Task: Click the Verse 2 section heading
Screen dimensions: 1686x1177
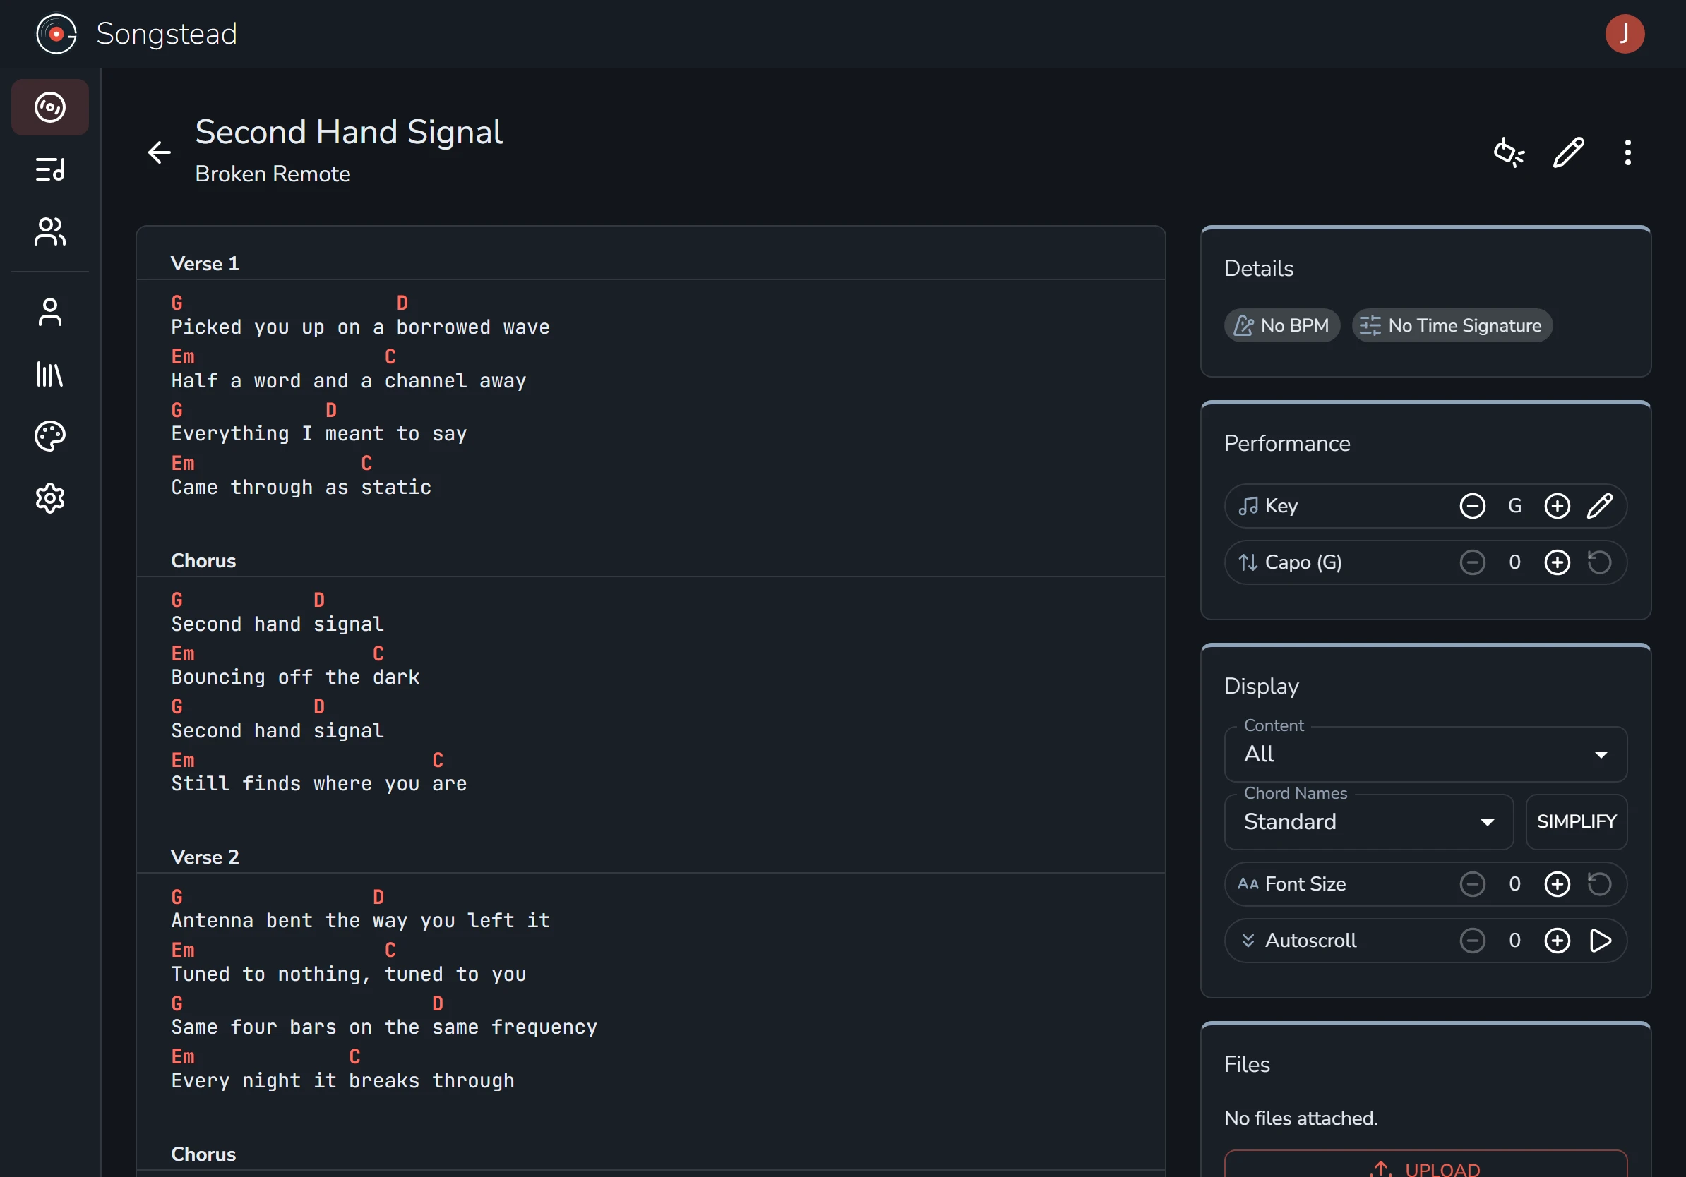Action: tap(205, 857)
